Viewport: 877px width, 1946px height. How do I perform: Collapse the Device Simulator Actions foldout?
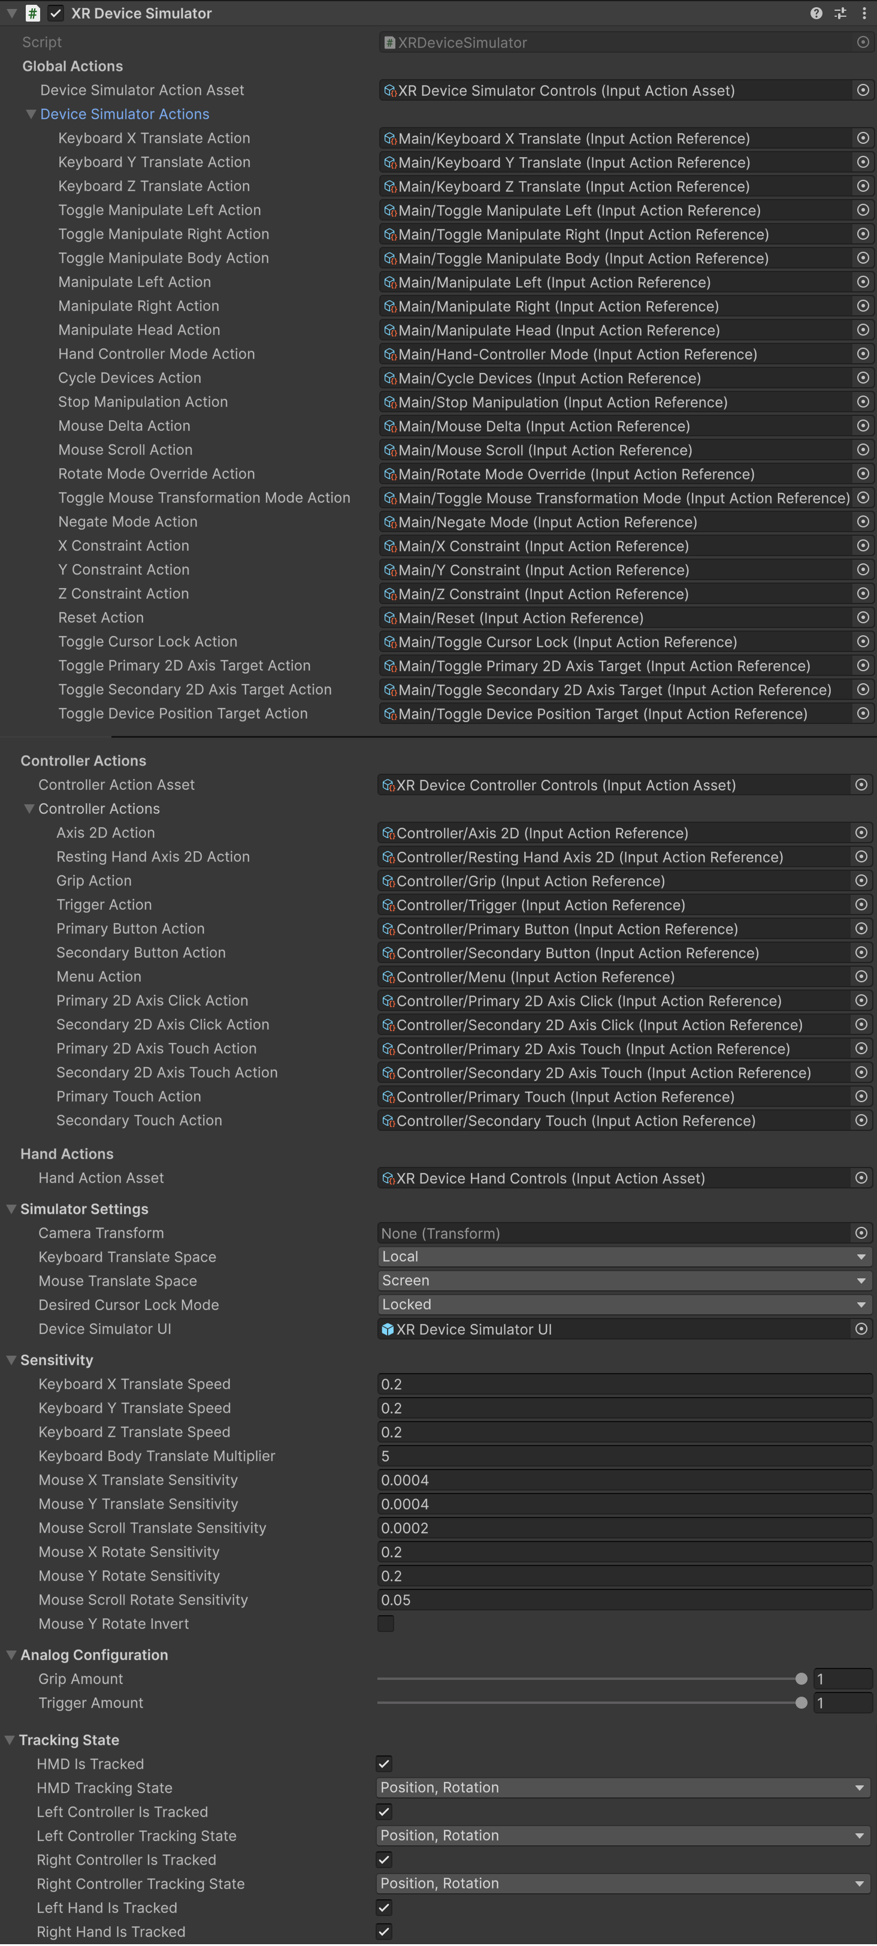pos(31,114)
